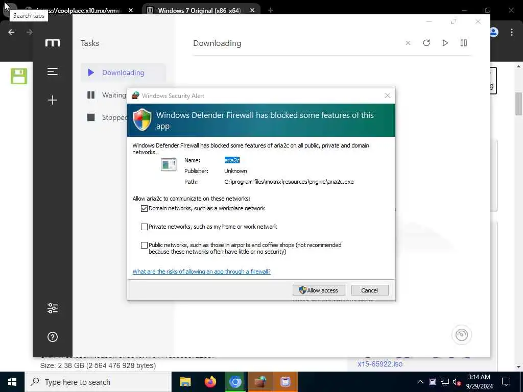Click the aria2c.exe path text
Screen dimensions: 523x392
pos(289,182)
